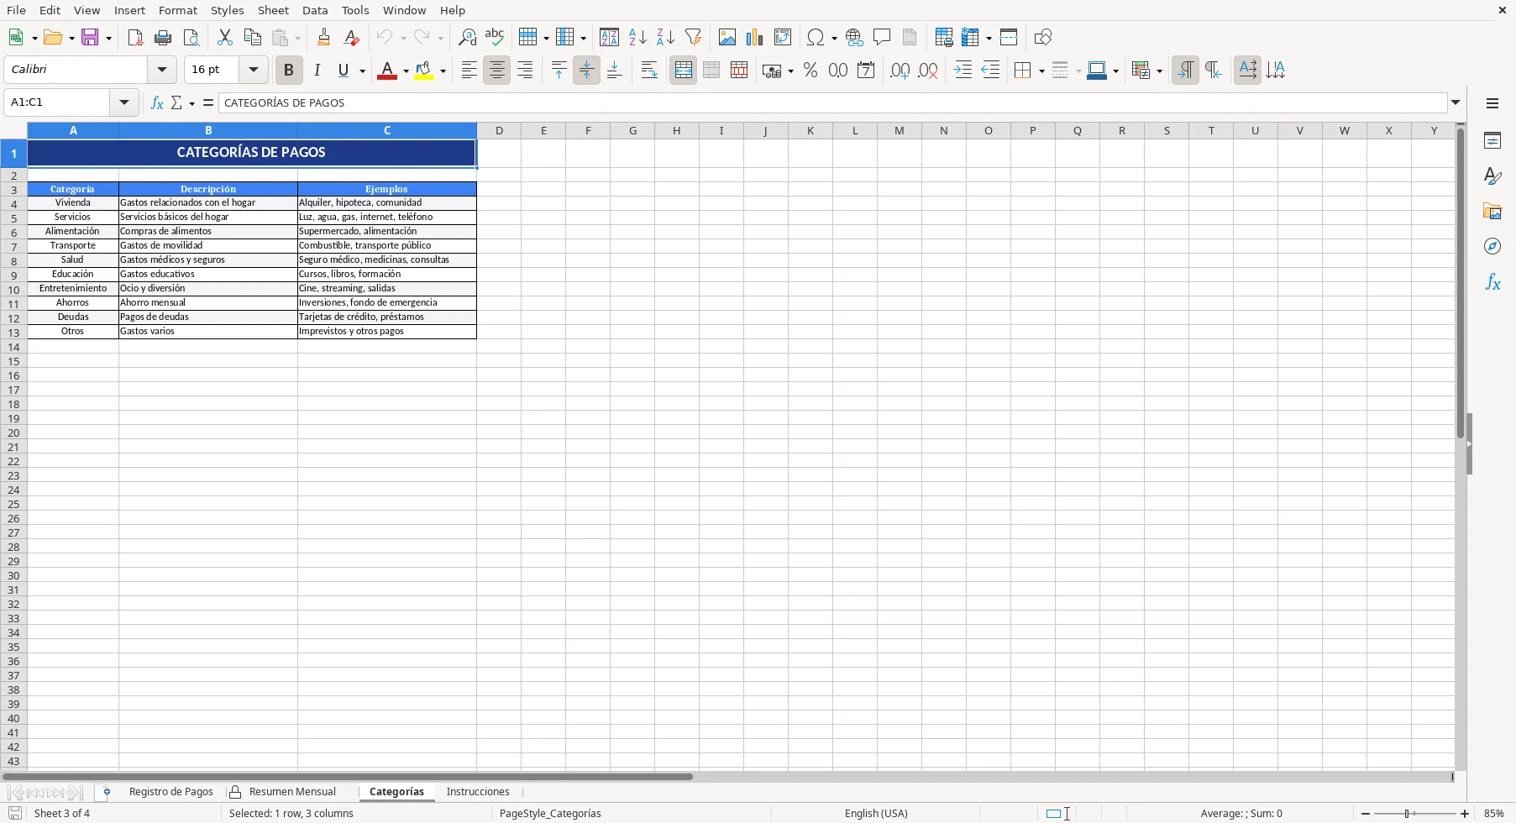The image size is (1516, 823).
Task: Click the formula input line
Action: [x=833, y=102]
